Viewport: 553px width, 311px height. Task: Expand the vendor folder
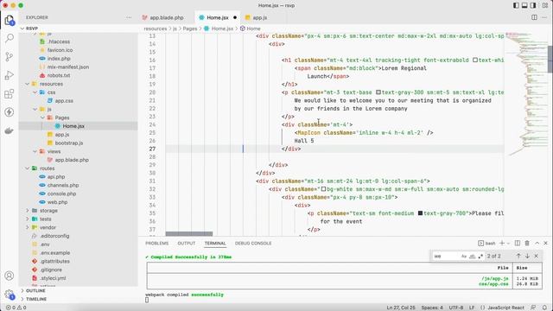click(x=28, y=227)
